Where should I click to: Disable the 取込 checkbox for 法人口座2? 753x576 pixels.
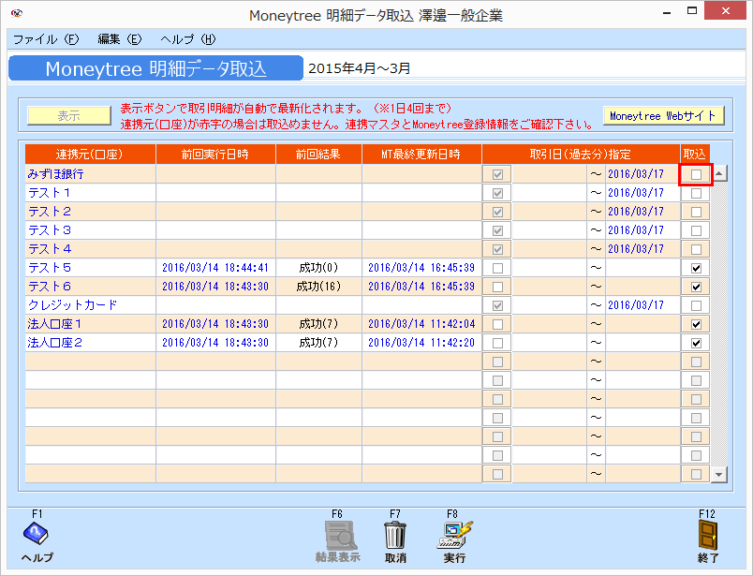[x=695, y=342]
